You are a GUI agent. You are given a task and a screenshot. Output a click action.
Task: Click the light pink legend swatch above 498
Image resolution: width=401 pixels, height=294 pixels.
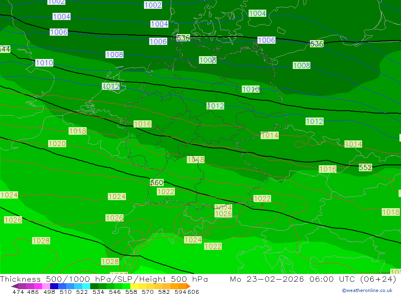46,286
